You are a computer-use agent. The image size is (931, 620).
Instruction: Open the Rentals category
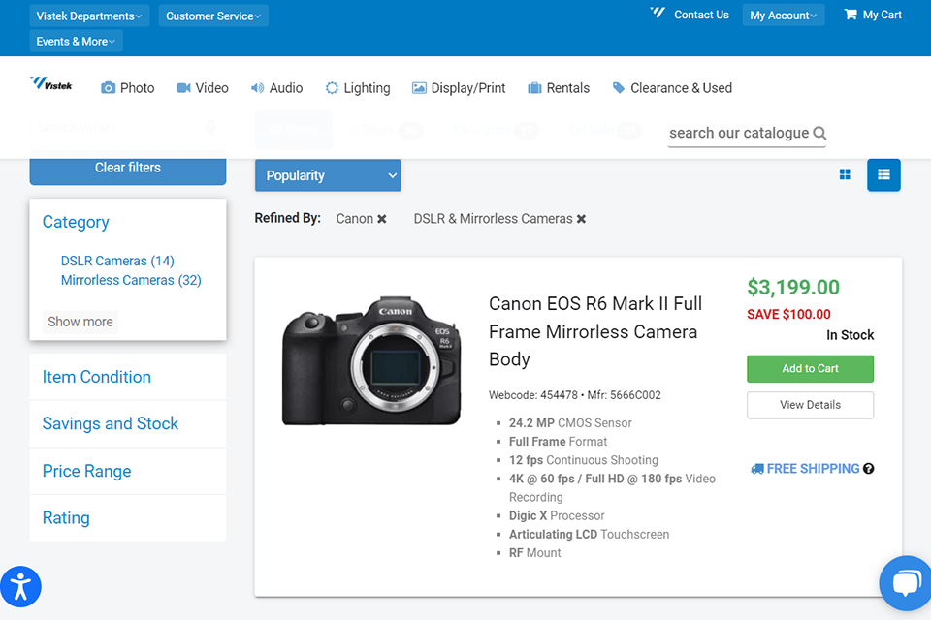[559, 88]
